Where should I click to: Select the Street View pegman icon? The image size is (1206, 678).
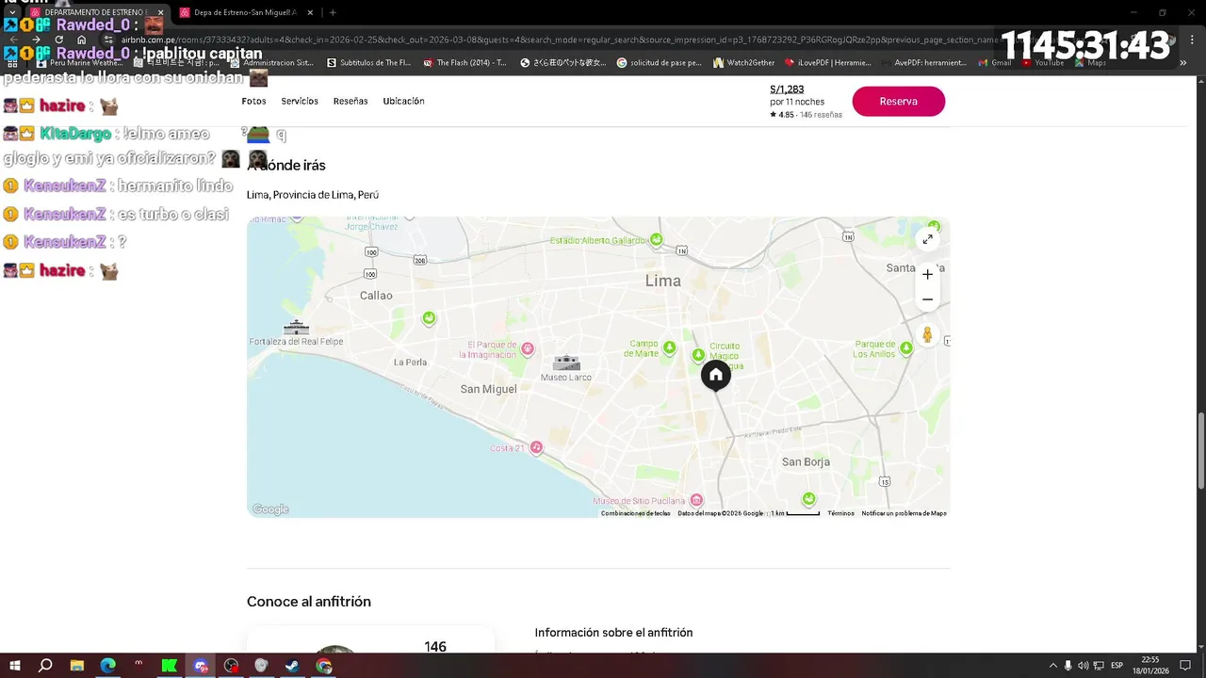click(x=928, y=335)
